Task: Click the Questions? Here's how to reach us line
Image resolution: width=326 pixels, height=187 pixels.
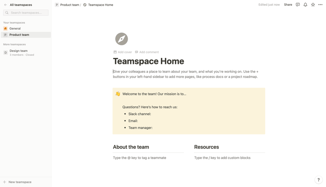Action: tap(150, 107)
